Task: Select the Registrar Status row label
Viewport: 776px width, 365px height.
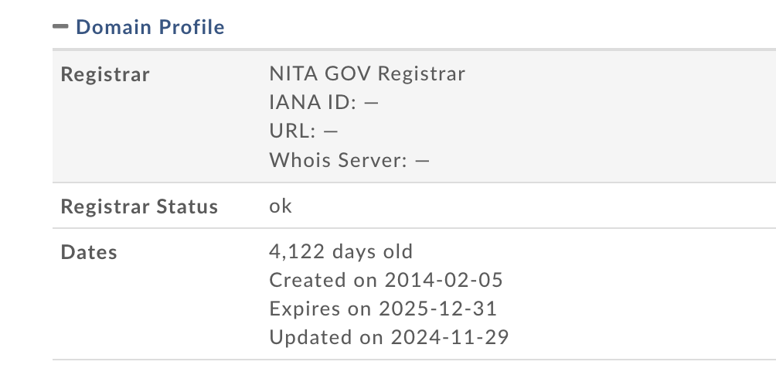Action: 139,206
